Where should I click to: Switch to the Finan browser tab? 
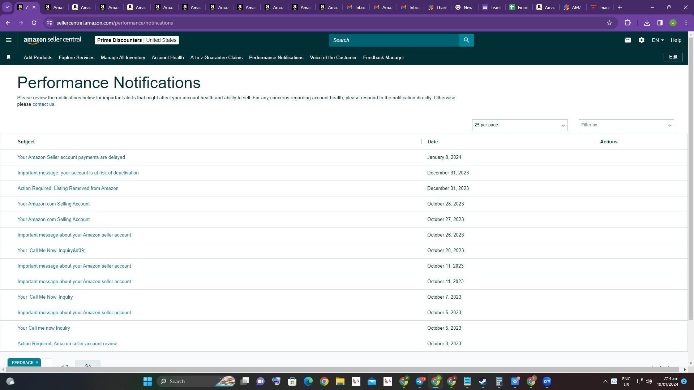click(x=519, y=7)
